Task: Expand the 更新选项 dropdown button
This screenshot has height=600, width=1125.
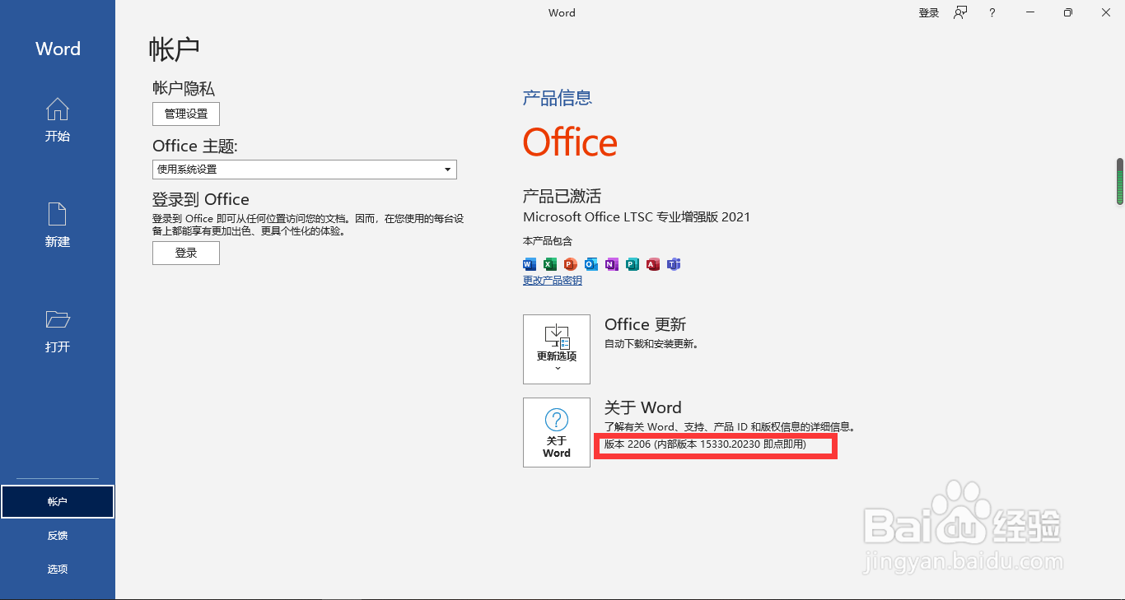Action: click(x=557, y=349)
